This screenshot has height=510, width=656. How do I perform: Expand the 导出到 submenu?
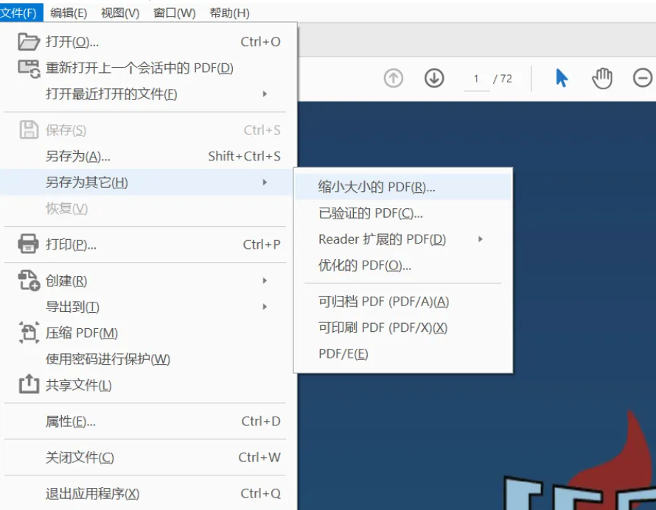[x=265, y=307]
